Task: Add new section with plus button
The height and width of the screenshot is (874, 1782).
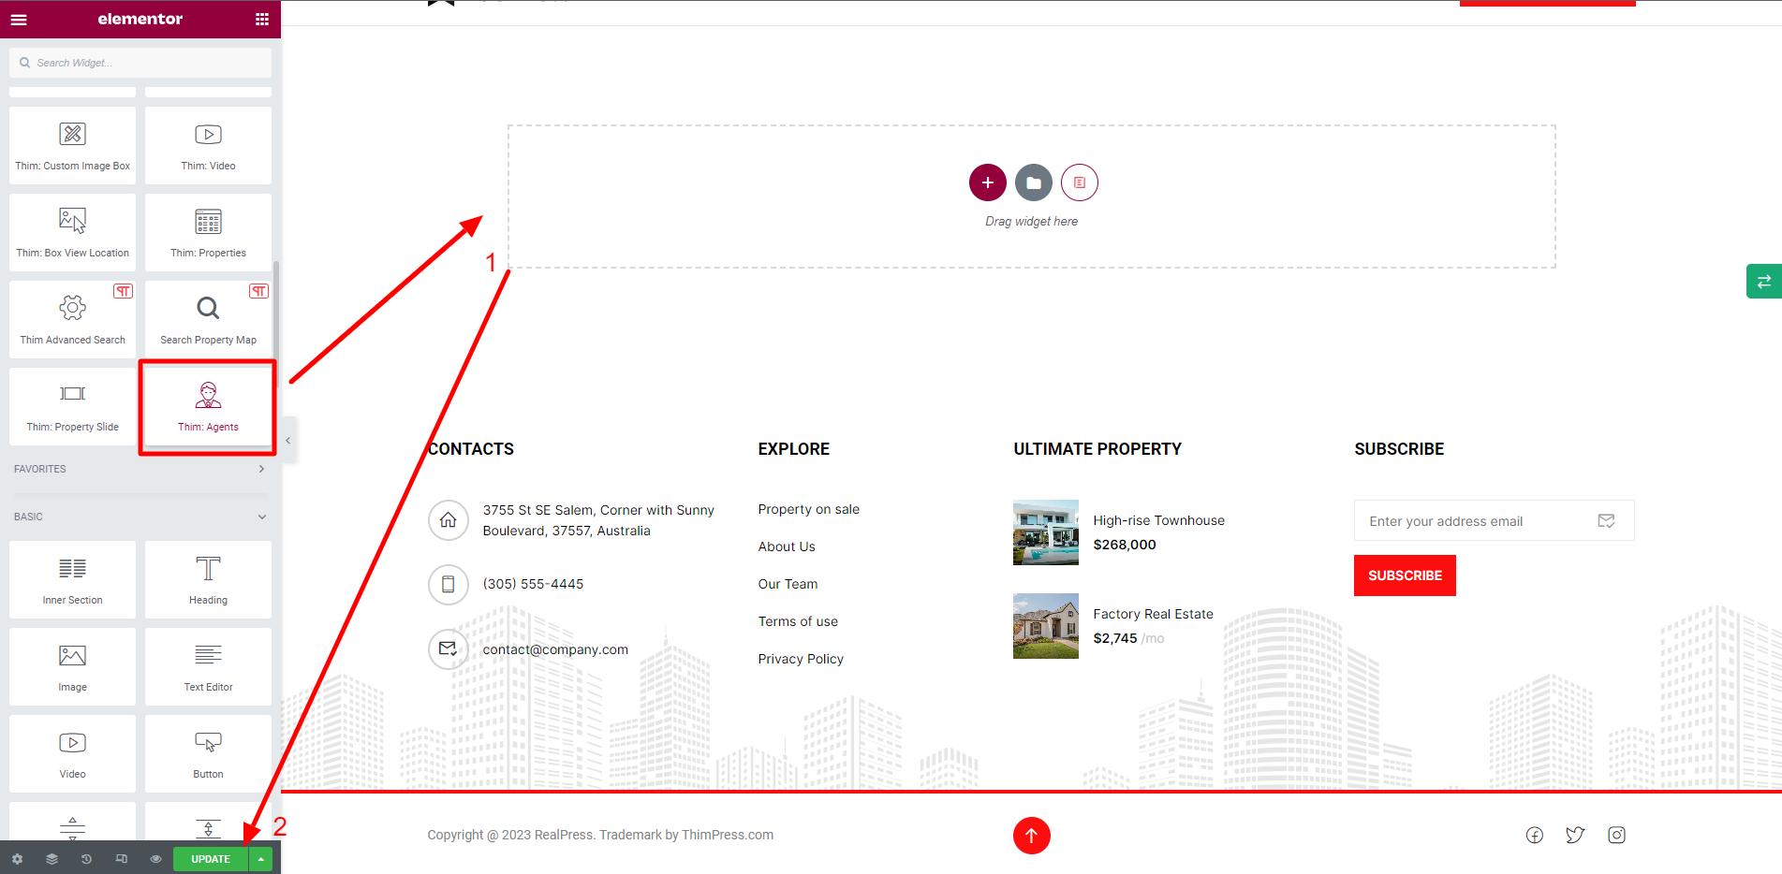Action: coord(987,182)
